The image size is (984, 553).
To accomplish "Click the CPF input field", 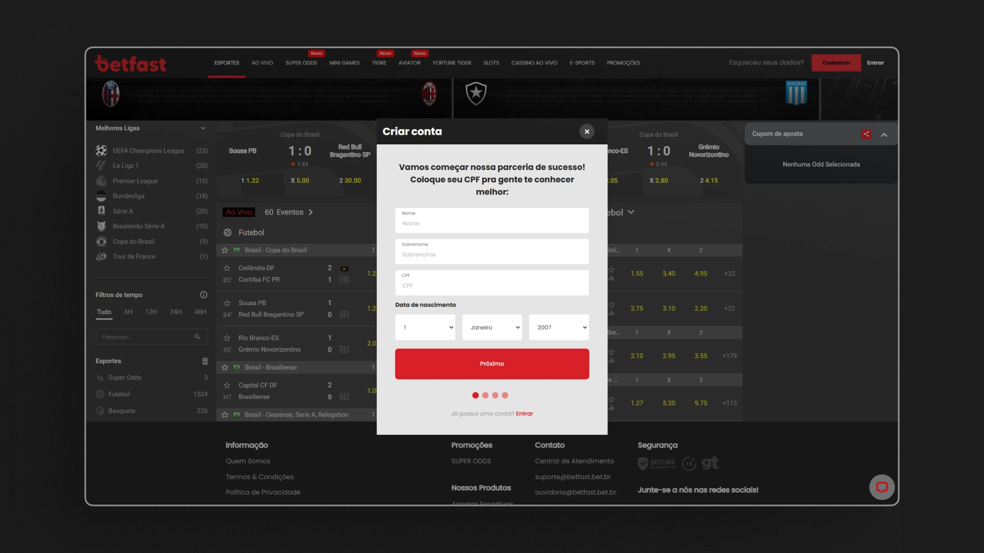I will click(x=492, y=283).
